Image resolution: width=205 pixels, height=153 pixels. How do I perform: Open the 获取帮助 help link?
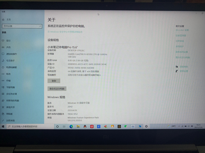184,67
